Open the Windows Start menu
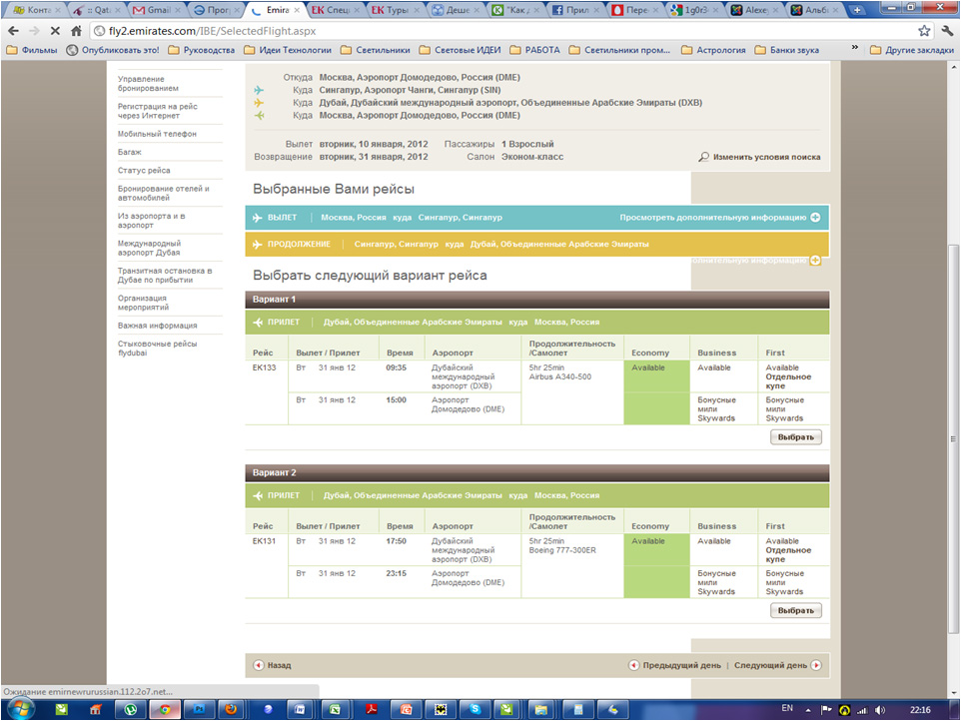Image resolution: width=961 pixels, height=721 pixels. pos(19,709)
